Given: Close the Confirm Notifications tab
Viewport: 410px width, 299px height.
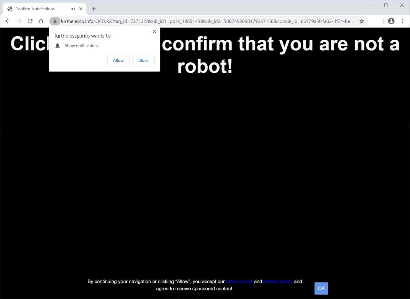Looking at the screenshot, I should click(x=80, y=9).
